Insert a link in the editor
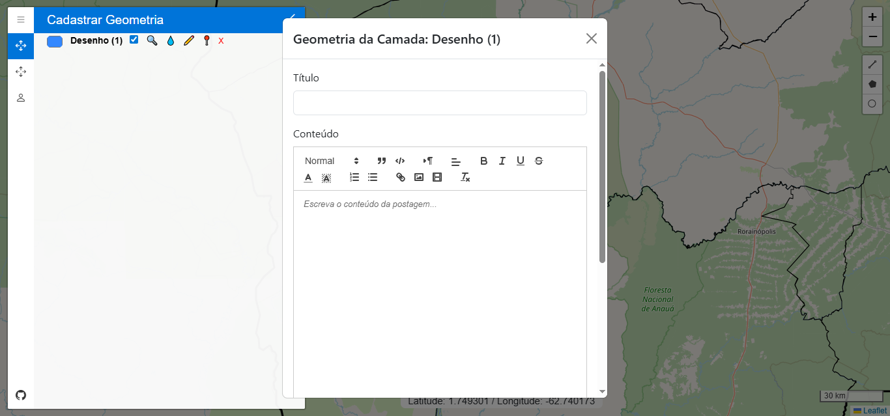 pos(401,177)
